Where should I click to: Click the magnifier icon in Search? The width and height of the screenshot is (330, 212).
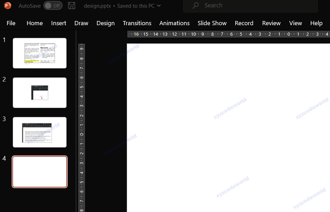pos(196,6)
